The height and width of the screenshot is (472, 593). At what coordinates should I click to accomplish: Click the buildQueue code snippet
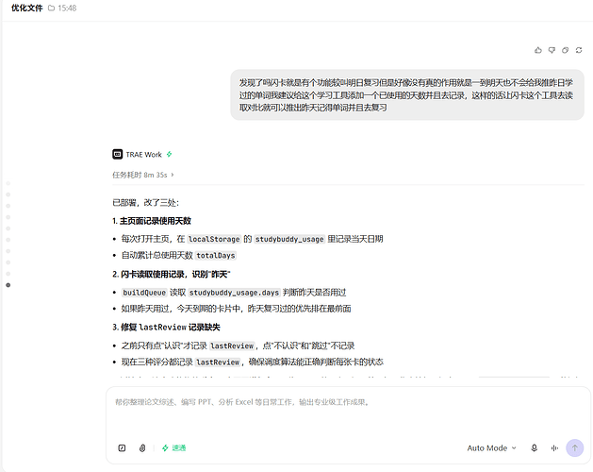(x=144, y=293)
